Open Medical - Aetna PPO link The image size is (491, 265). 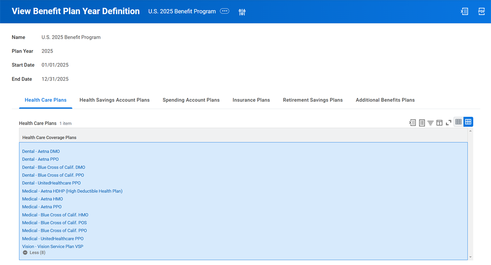click(42, 207)
